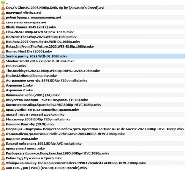The width and height of the screenshot is (190, 175).
Task: Select file name Blade Runner 2049 (2017).mkv
Action: click(x=31, y=27)
